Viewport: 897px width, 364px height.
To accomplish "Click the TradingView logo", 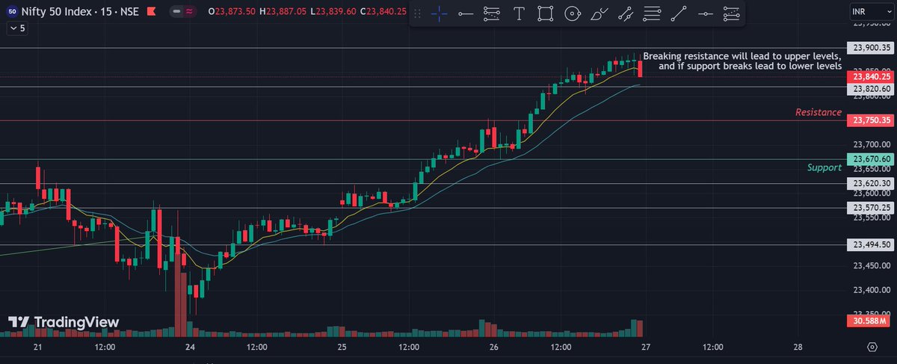I will 63,322.
